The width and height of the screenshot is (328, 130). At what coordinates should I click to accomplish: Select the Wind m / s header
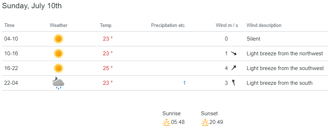coord(227,25)
